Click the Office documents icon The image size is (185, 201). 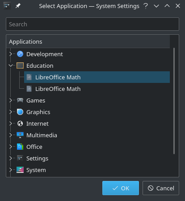tap(20, 147)
